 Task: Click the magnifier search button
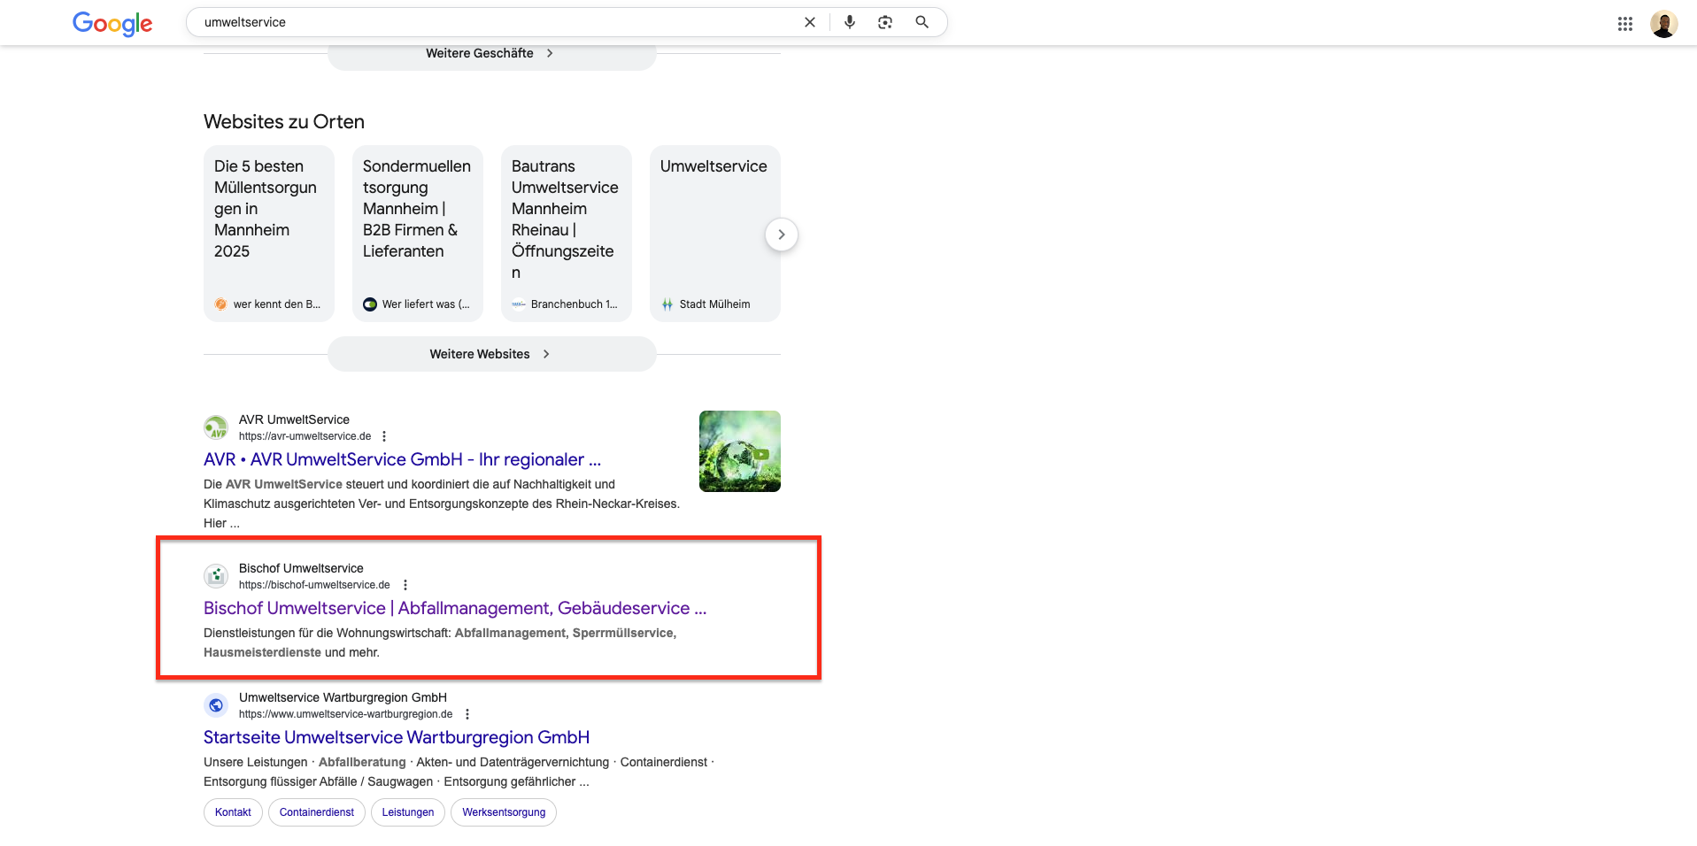(922, 22)
